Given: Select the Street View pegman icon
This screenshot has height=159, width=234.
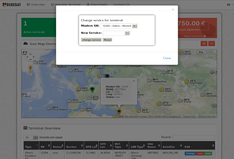Looking at the screenshot, I should [x=31, y=68].
